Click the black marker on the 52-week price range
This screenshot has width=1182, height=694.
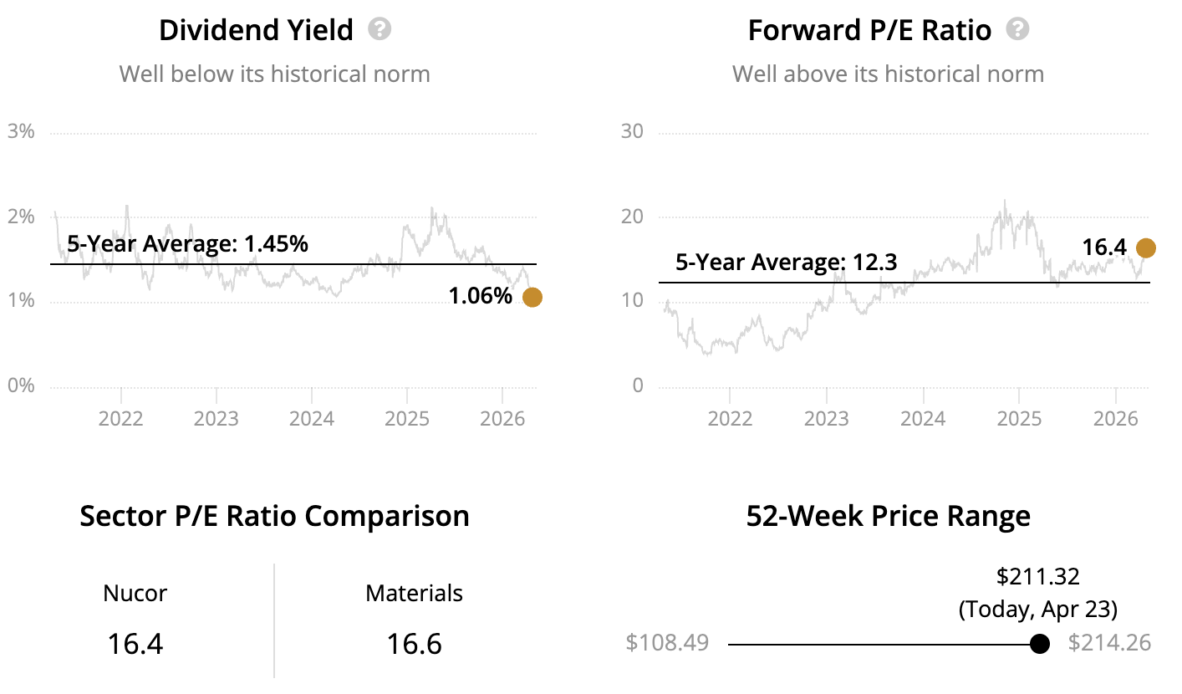(1040, 644)
